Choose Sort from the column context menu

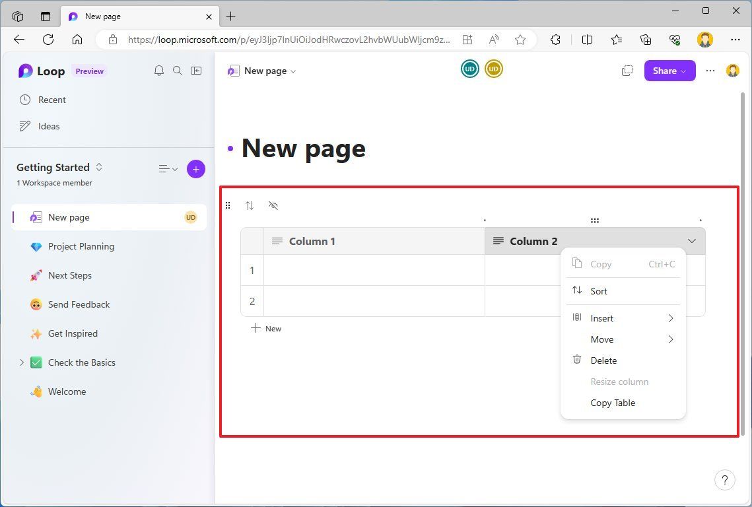pyautogui.click(x=598, y=290)
